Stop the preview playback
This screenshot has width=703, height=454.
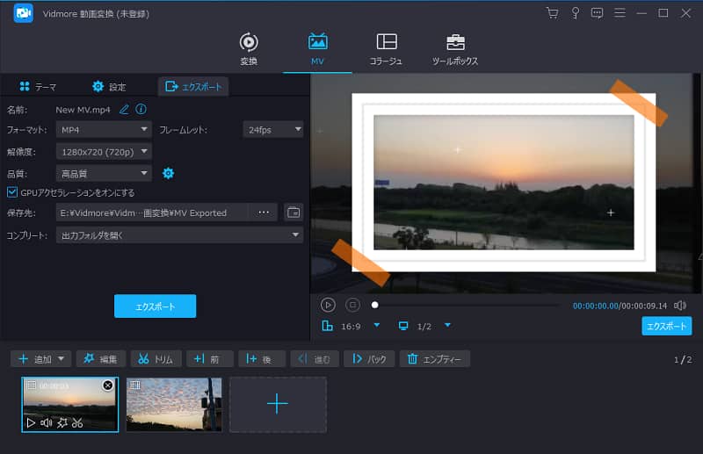(x=353, y=306)
